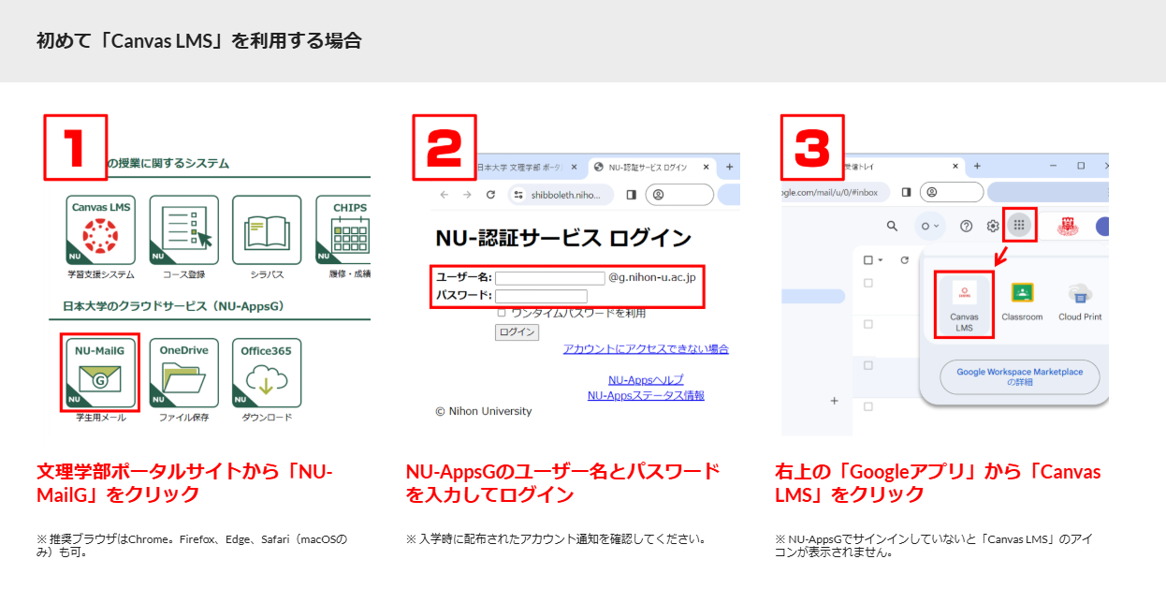This screenshot has width=1166, height=589.
Task: Refresh the Gmail inbox list
Action: 904,260
